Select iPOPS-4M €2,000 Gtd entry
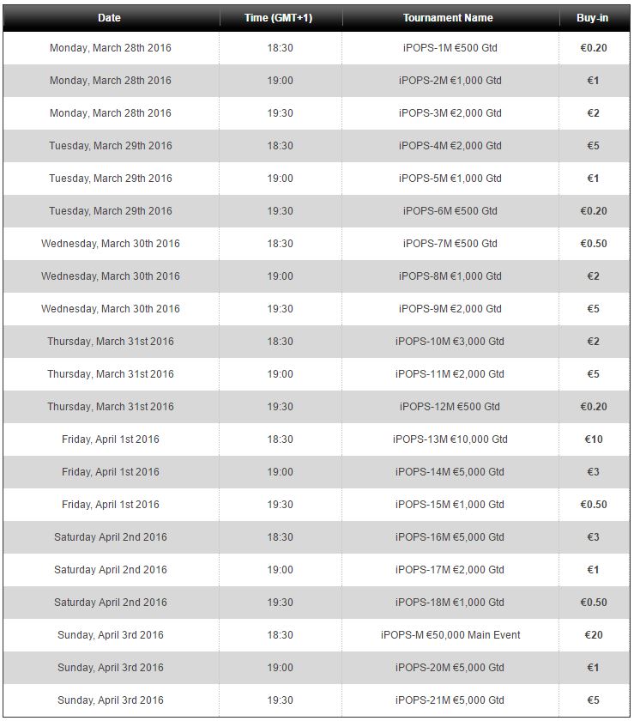This screenshot has height=721, width=634. [450, 145]
